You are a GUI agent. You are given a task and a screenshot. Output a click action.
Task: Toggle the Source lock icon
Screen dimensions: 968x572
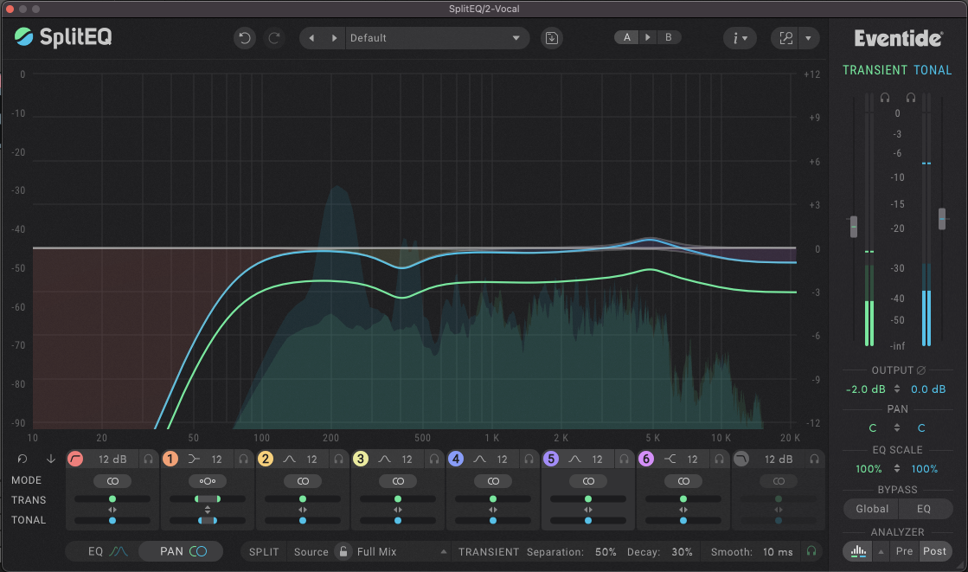343,551
